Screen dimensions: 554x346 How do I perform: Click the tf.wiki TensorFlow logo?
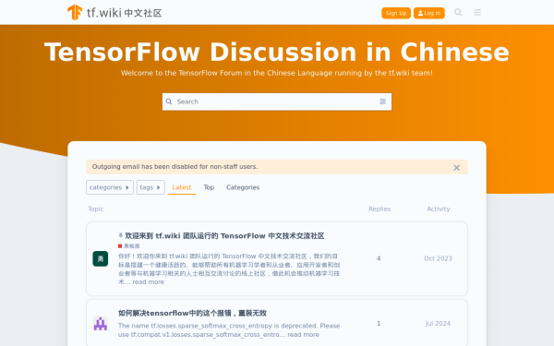pos(75,12)
